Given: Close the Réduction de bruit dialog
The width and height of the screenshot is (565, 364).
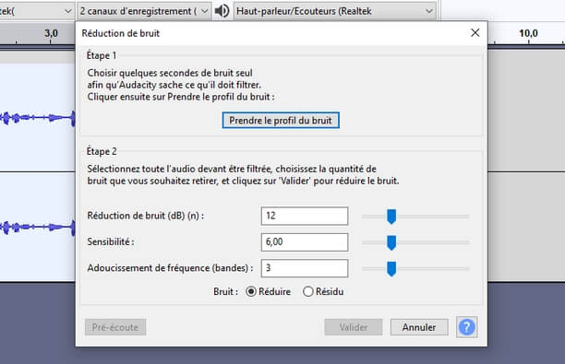Looking at the screenshot, I should pos(475,33).
